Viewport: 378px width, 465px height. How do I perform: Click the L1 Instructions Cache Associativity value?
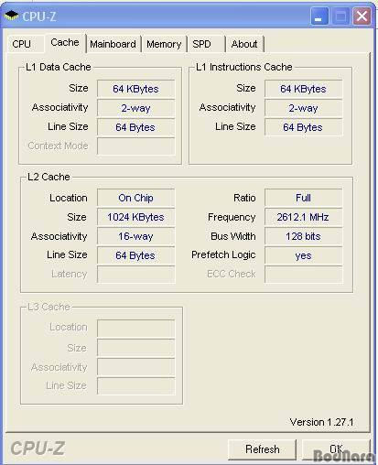point(303,108)
